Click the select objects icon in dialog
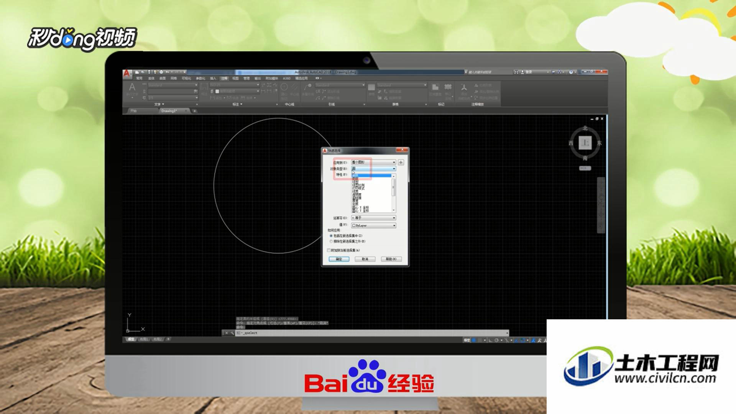Screen dimensions: 736x414 [x=401, y=163]
